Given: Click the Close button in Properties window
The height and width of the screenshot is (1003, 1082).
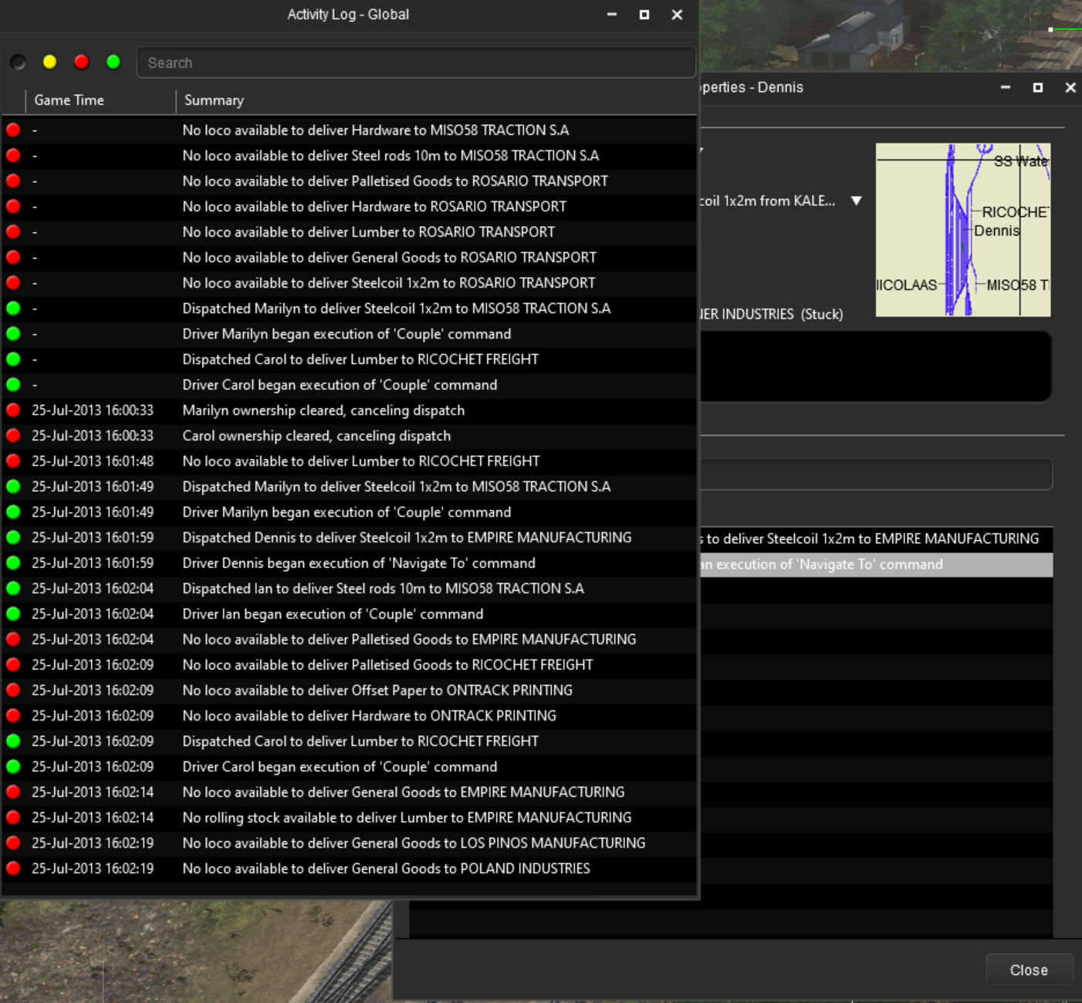Looking at the screenshot, I should (1030, 970).
